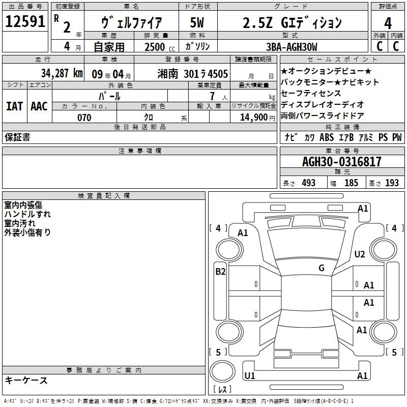This screenshot has height=407, width=407.
Task: Click the lot number 12591
Action: tap(25, 22)
